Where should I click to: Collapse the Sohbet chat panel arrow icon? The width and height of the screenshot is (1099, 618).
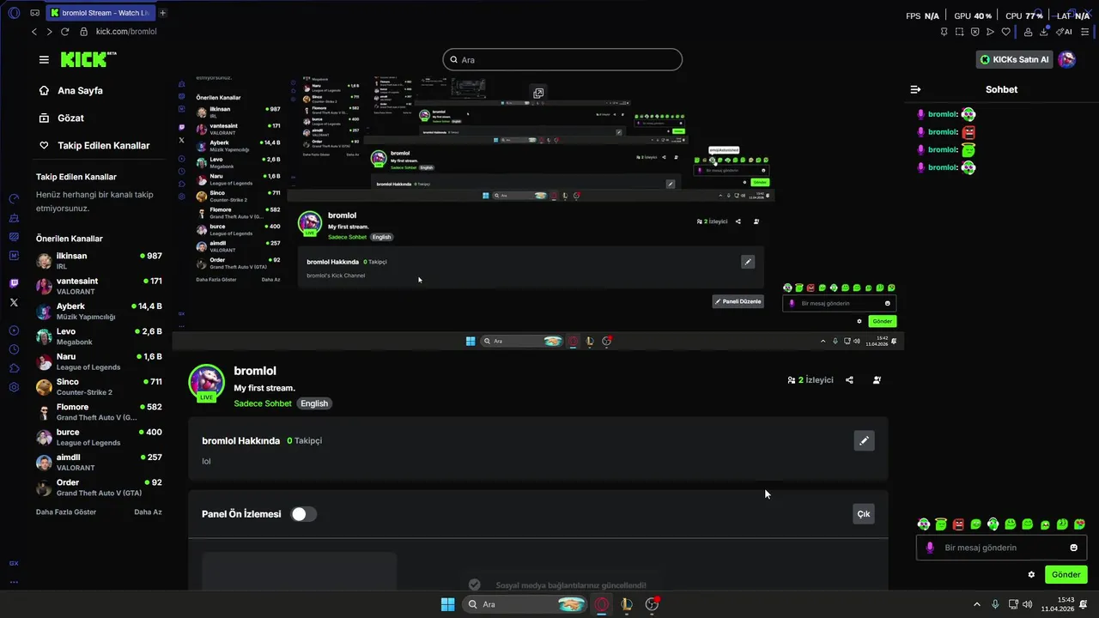coord(915,89)
